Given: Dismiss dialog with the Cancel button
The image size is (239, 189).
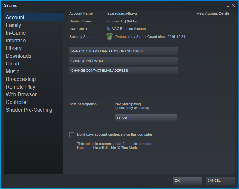Looking at the screenshot, I should tap(220, 181).
